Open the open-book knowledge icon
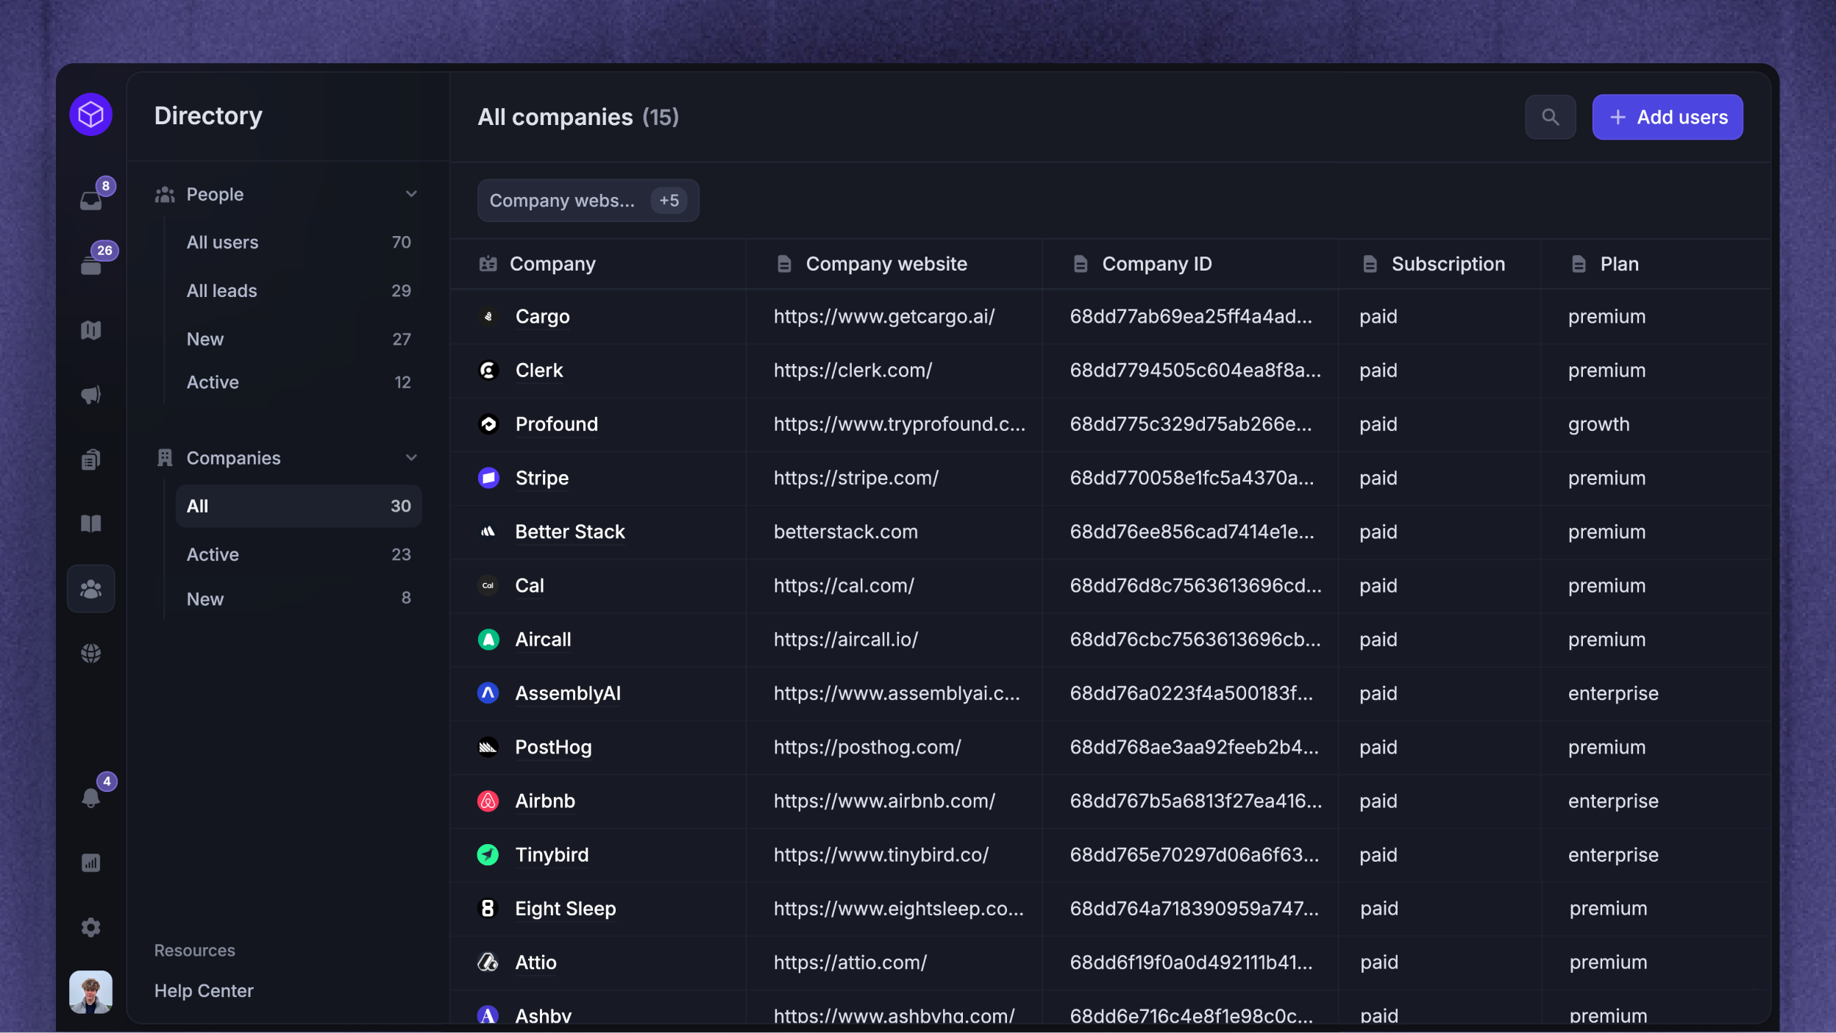 [91, 523]
